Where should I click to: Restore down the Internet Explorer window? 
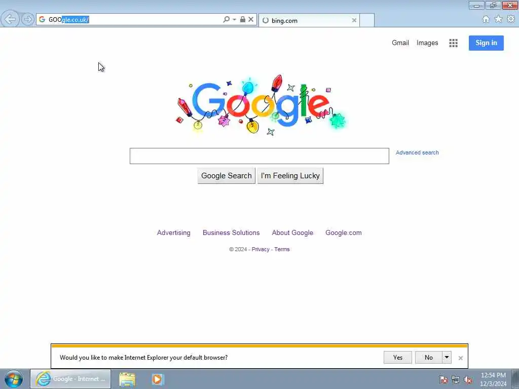point(493,5)
